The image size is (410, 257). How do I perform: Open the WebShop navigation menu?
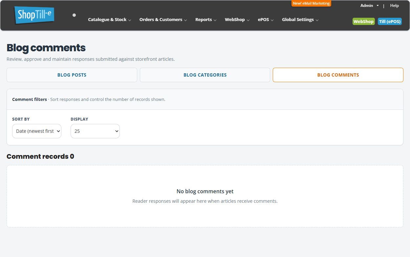tap(237, 20)
